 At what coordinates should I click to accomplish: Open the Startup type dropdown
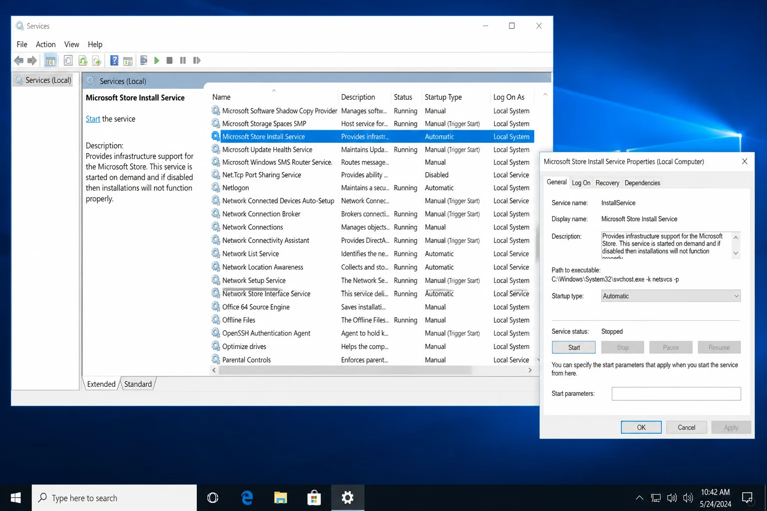671,296
